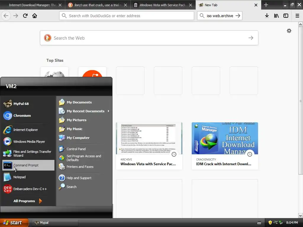Open Windows Vista with Service Pack highlight card
The height and width of the screenshot is (227, 303).
pyautogui.click(x=149, y=146)
